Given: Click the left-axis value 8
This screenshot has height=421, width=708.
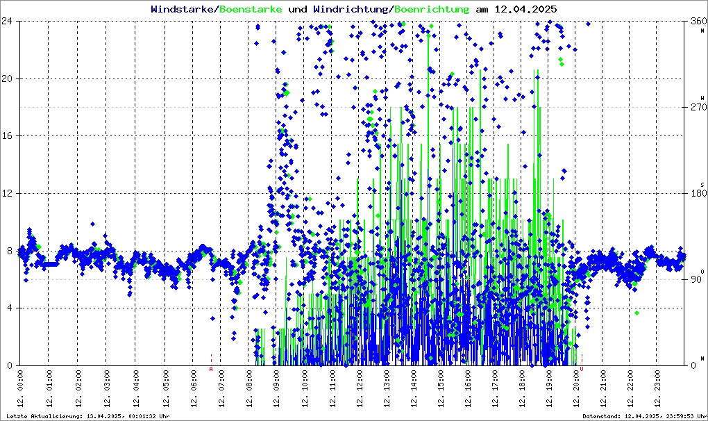Looking at the screenshot, I should tap(10, 250).
